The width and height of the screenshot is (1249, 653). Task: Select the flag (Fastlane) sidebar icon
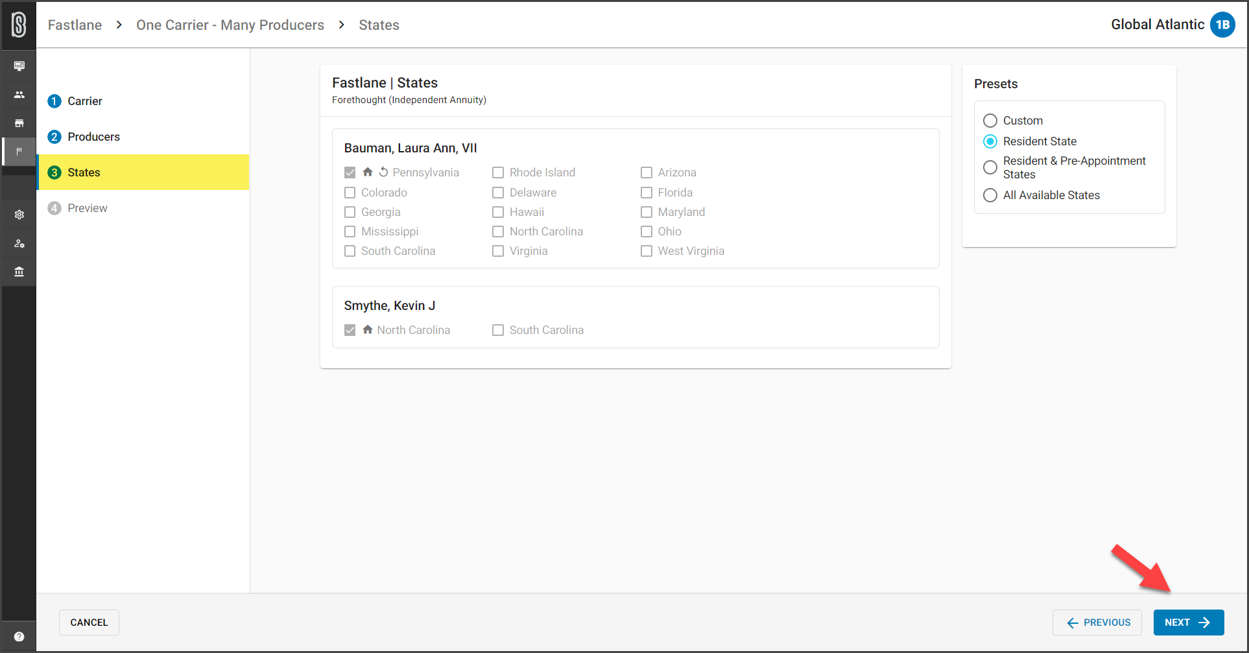[x=19, y=151]
